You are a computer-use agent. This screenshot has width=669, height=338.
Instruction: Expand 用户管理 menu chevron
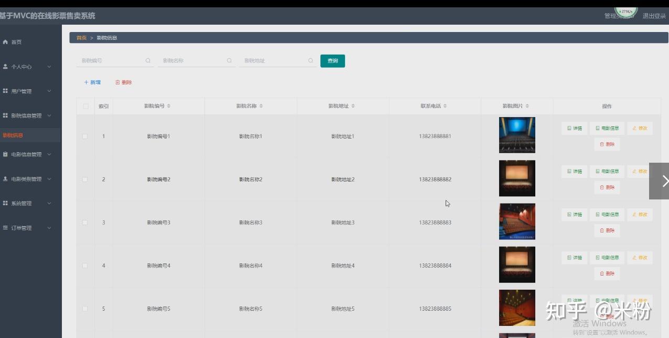coord(49,91)
